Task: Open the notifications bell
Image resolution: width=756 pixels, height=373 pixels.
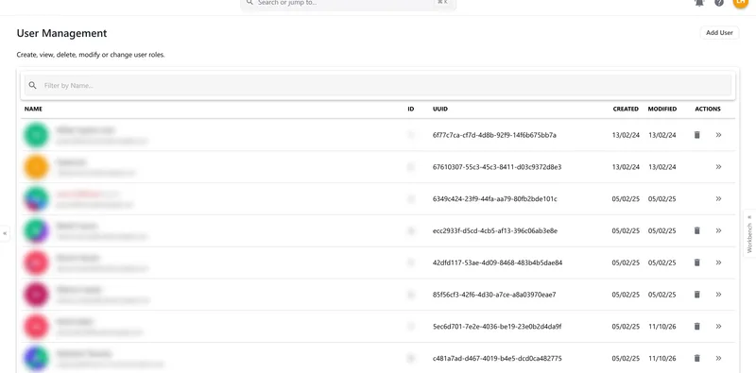Action: point(699,3)
